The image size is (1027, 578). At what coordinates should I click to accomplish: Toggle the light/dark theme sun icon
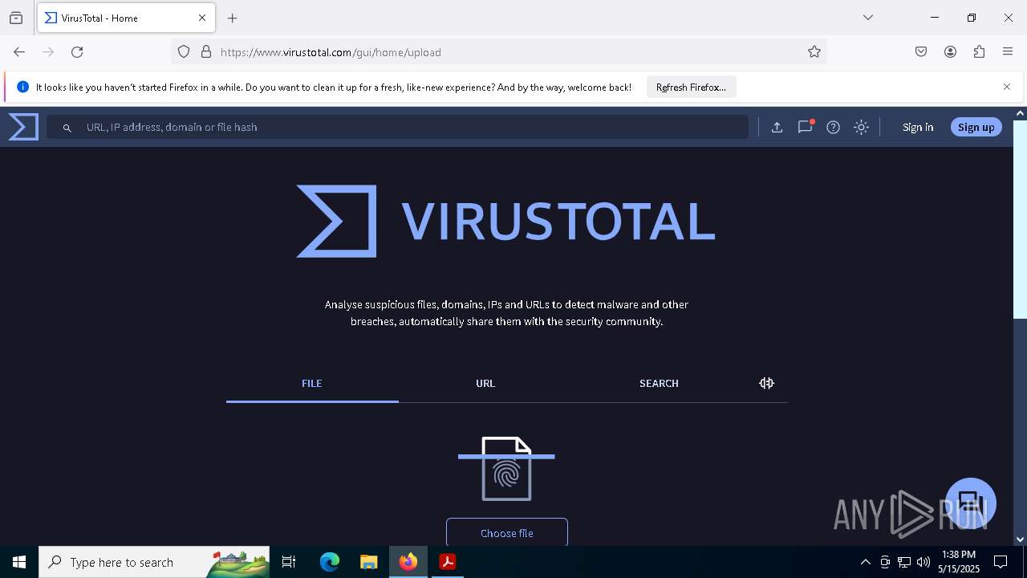pos(861,127)
